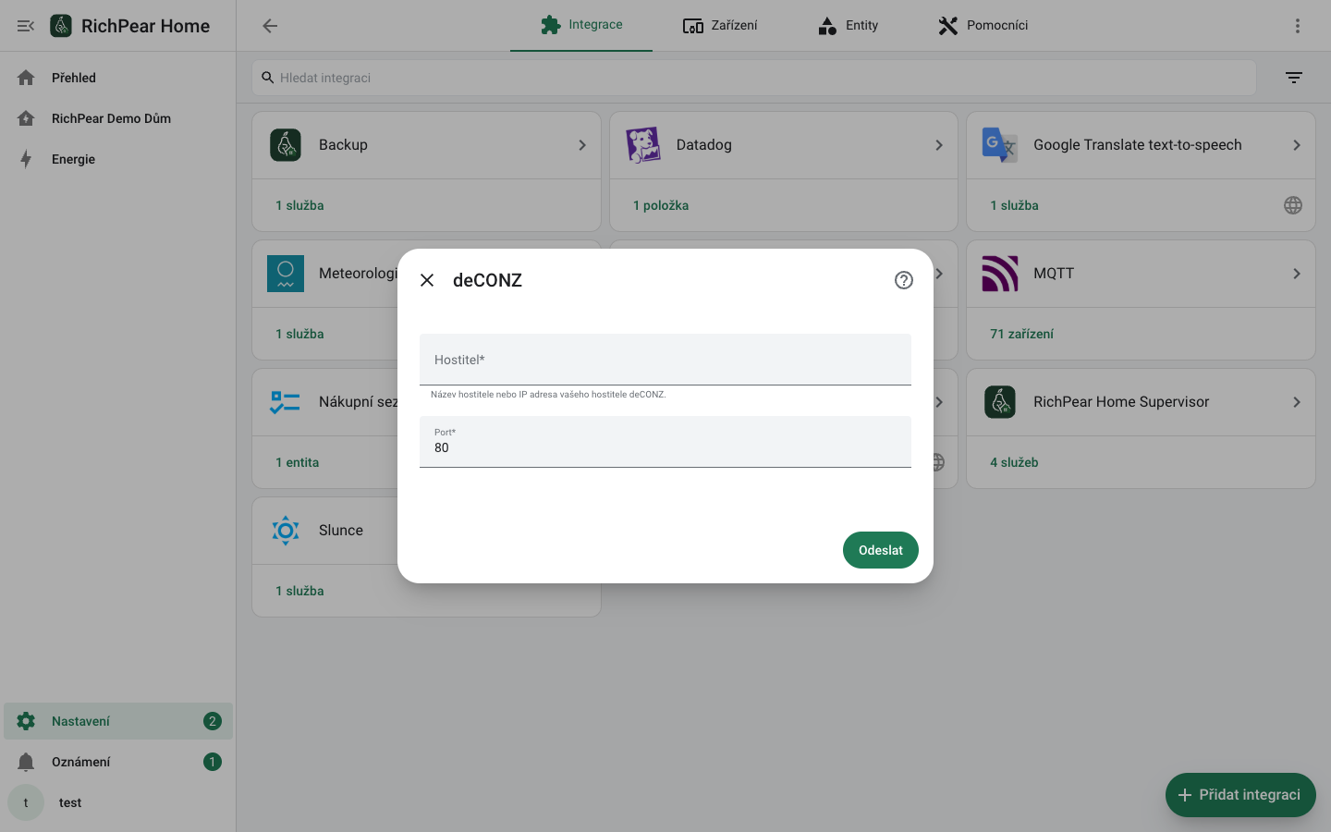Expand the MQTT integration chevron
Screen dimensions: 1331x832
[1297, 274]
